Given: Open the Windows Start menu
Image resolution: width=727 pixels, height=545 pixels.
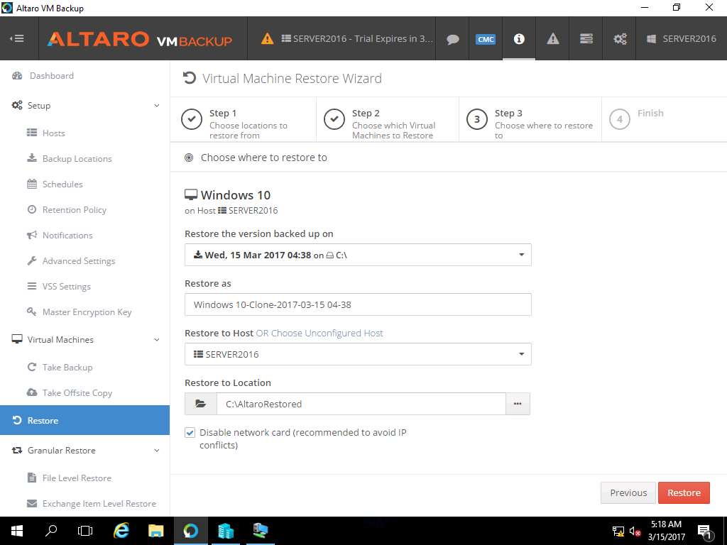Looking at the screenshot, I should 17,531.
